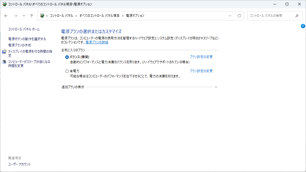Go to すべてのコントロール パネル項目 breadcrumb
306x172 pixels.
99,16
